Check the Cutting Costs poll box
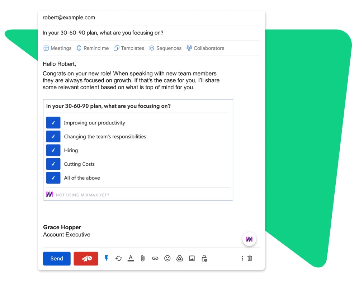The height and width of the screenshot is (287, 354). point(53,164)
